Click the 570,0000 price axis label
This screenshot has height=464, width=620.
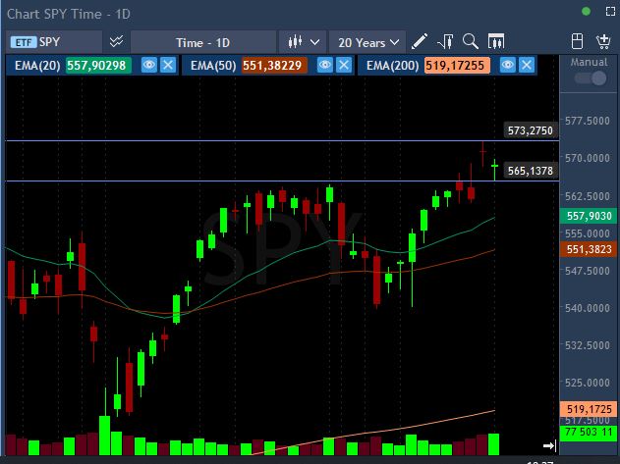coord(588,158)
